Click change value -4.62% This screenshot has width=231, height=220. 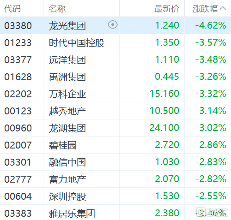click(211, 25)
